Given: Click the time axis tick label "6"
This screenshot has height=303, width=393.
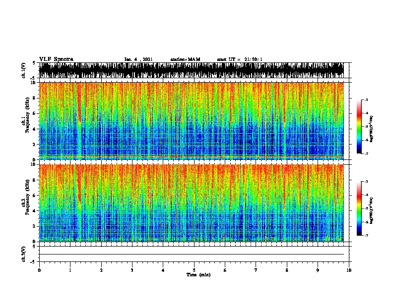Looking at the screenshot, I should click(225, 270).
